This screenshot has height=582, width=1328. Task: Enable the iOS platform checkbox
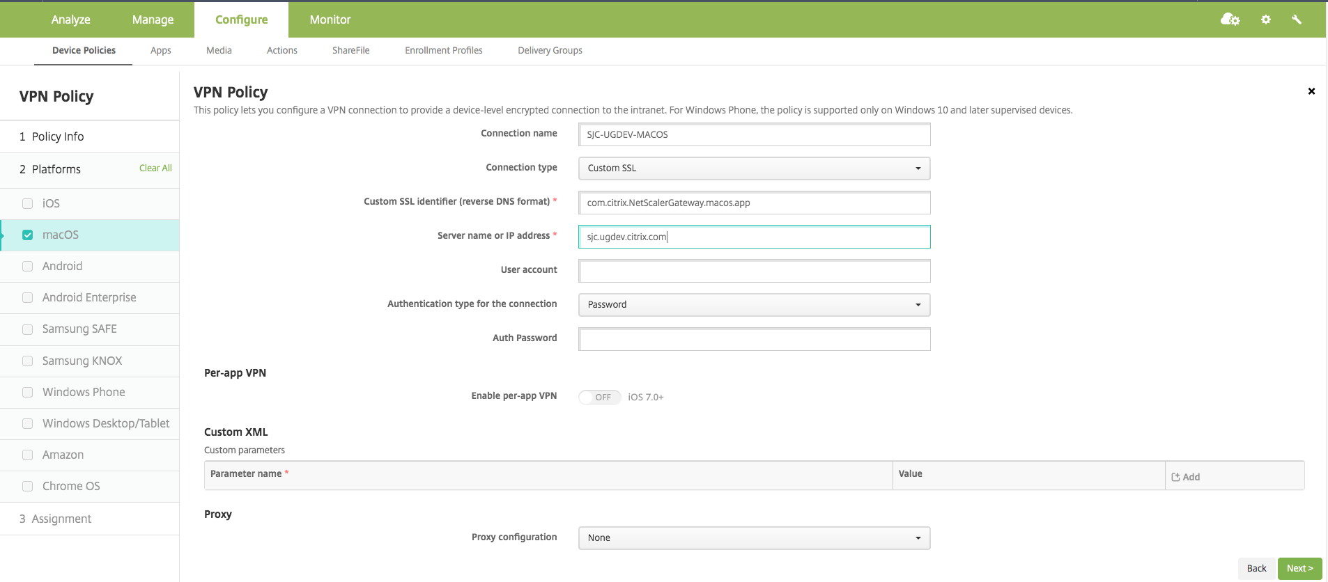28,203
